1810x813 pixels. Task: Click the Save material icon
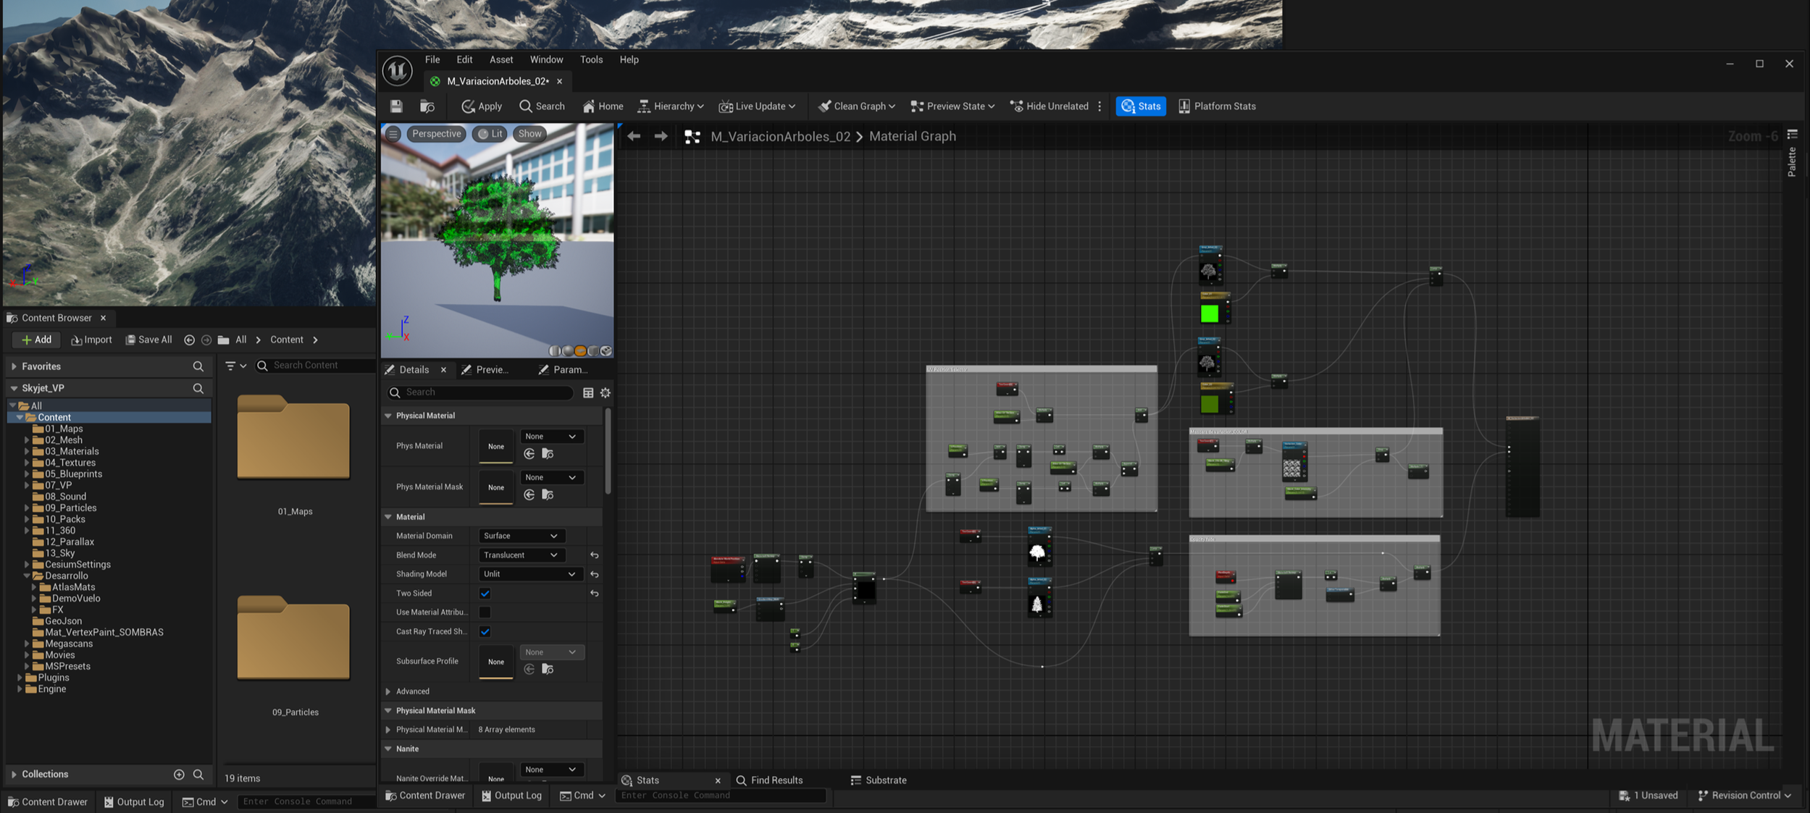point(396,106)
